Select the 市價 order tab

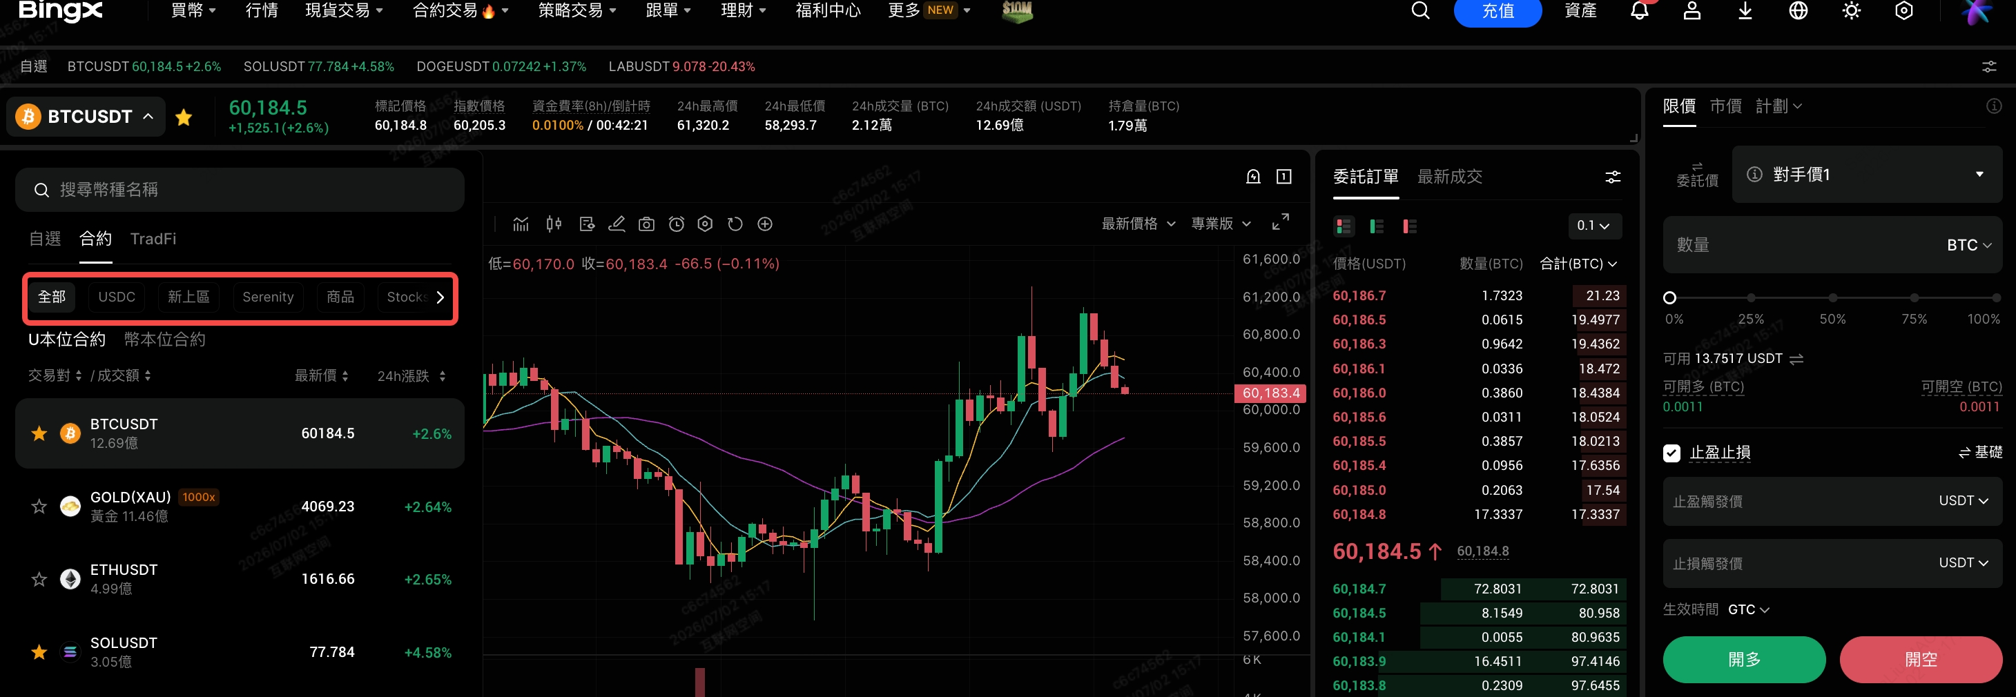pos(1725,106)
